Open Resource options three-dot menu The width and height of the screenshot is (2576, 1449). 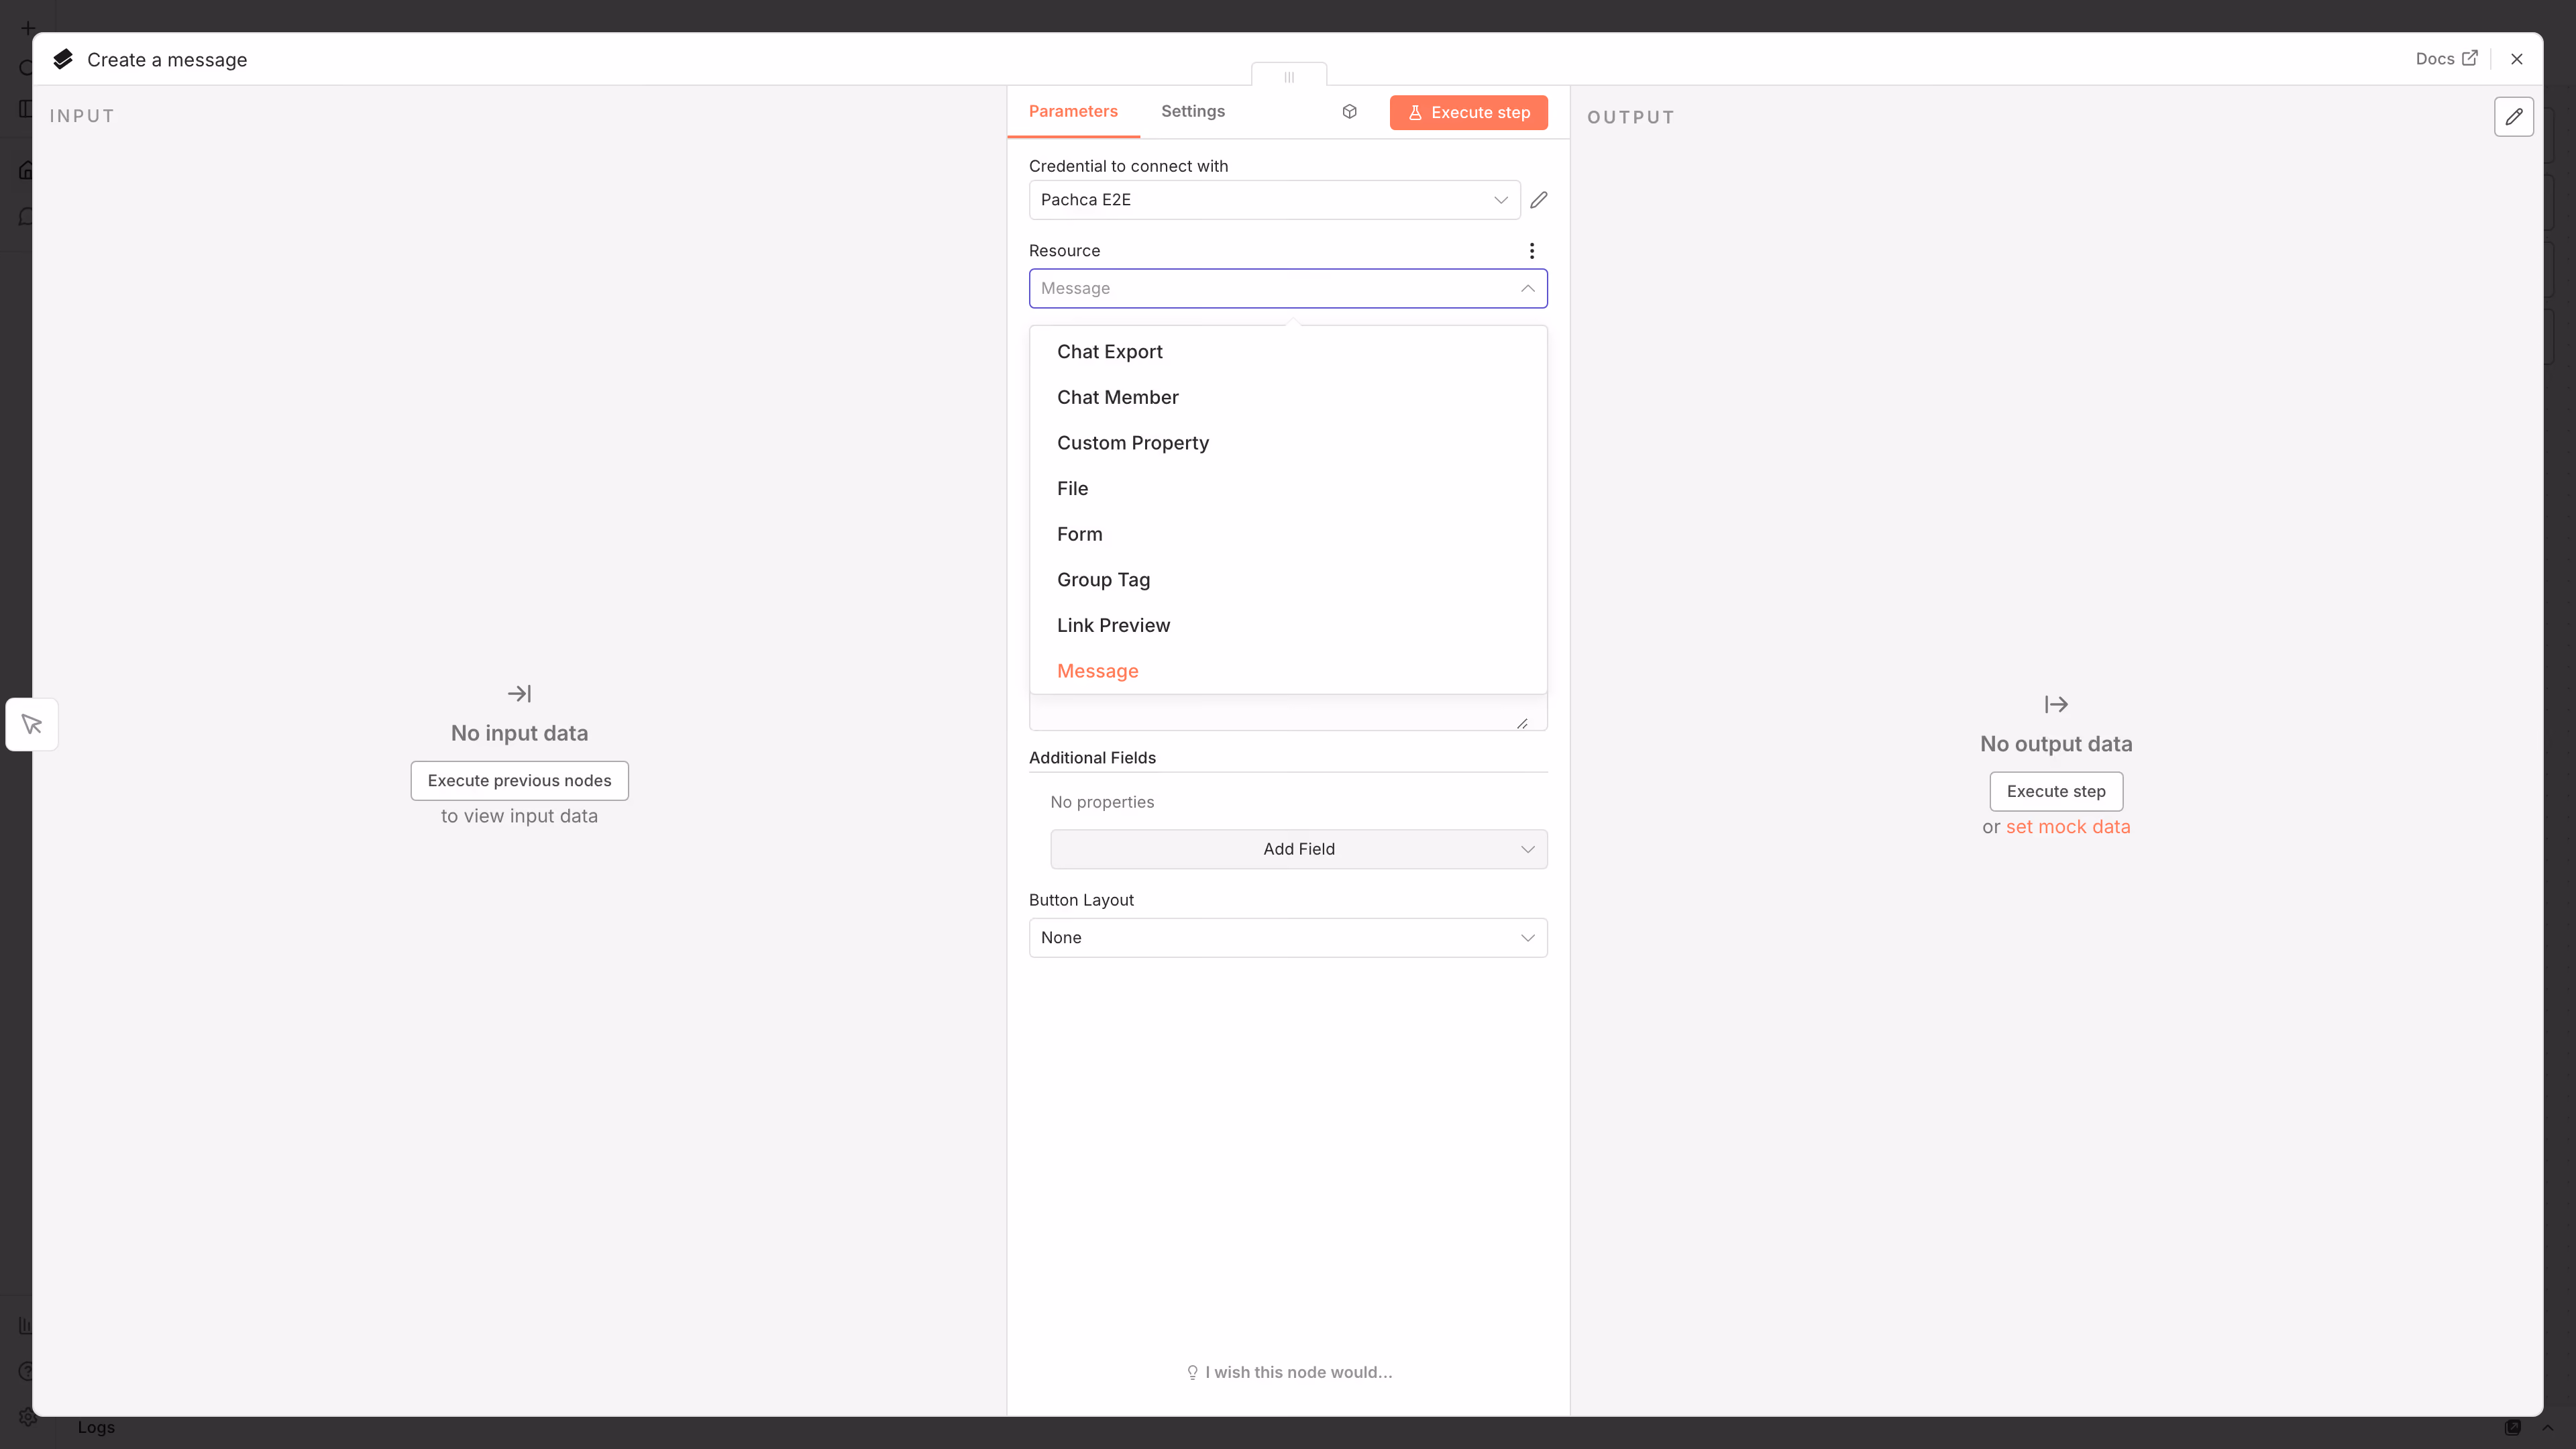coord(1531,250)
